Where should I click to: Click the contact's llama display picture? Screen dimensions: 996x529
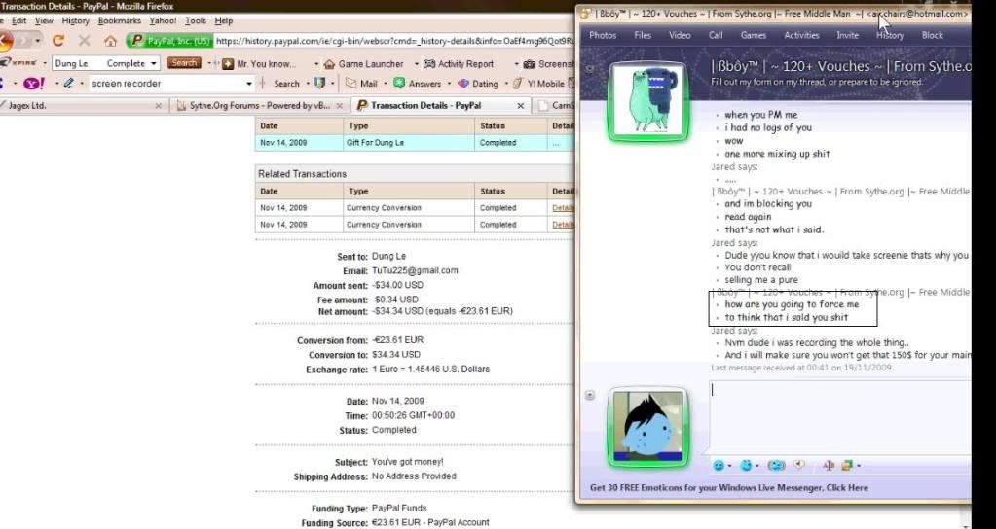[x=647, y=101]
